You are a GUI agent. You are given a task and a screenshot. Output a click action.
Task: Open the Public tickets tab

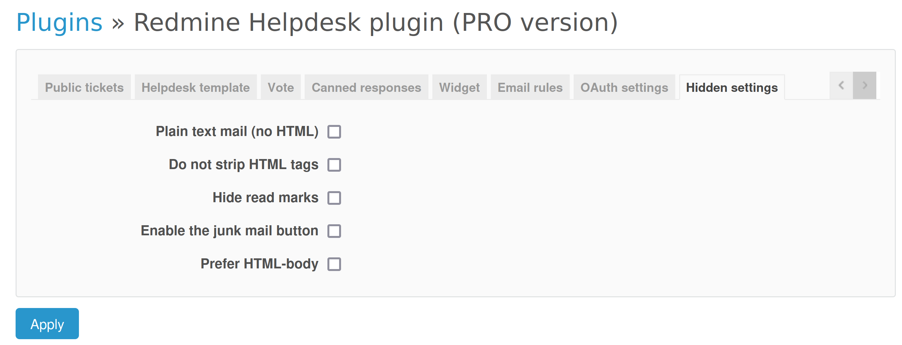click(84, 88)
